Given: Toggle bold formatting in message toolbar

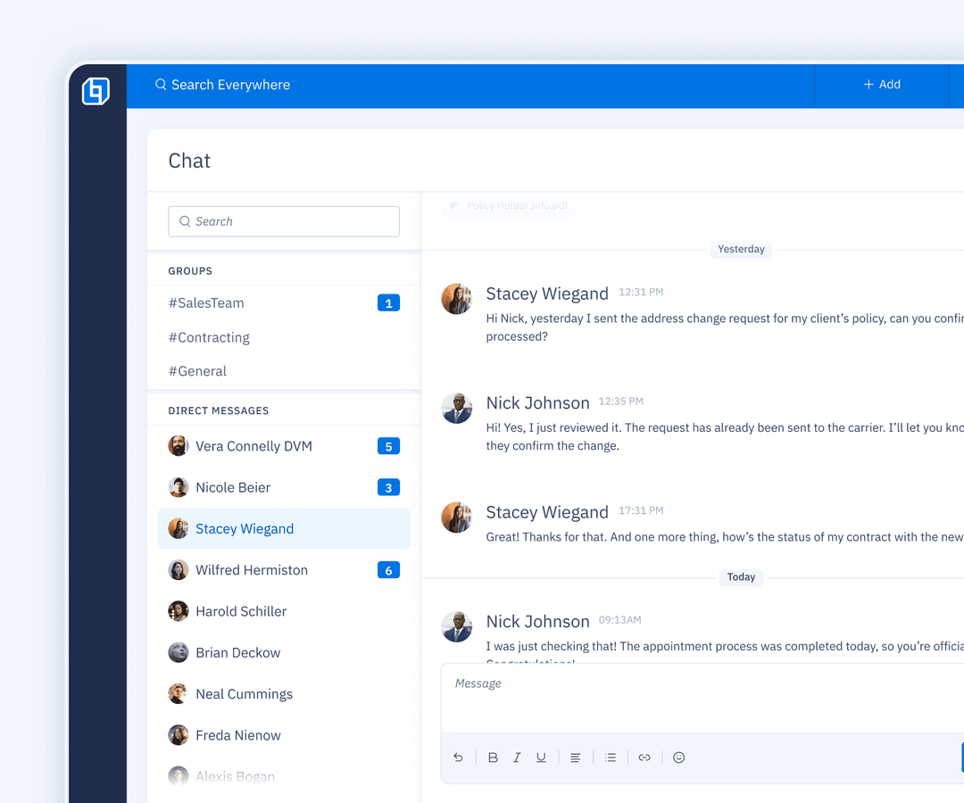Looking at the screenshot, I should (493, 757).
